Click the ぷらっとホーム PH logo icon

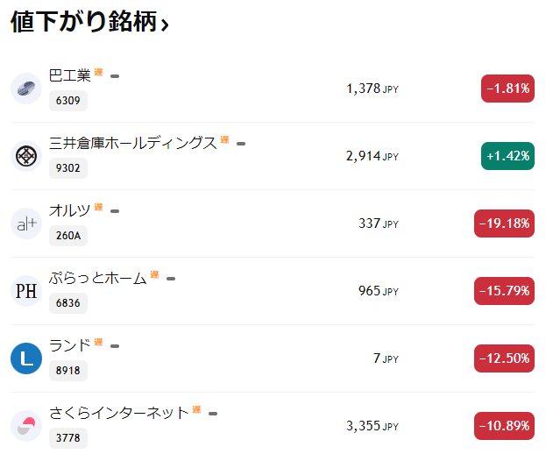pyautogui.click(x=26, y=291)
